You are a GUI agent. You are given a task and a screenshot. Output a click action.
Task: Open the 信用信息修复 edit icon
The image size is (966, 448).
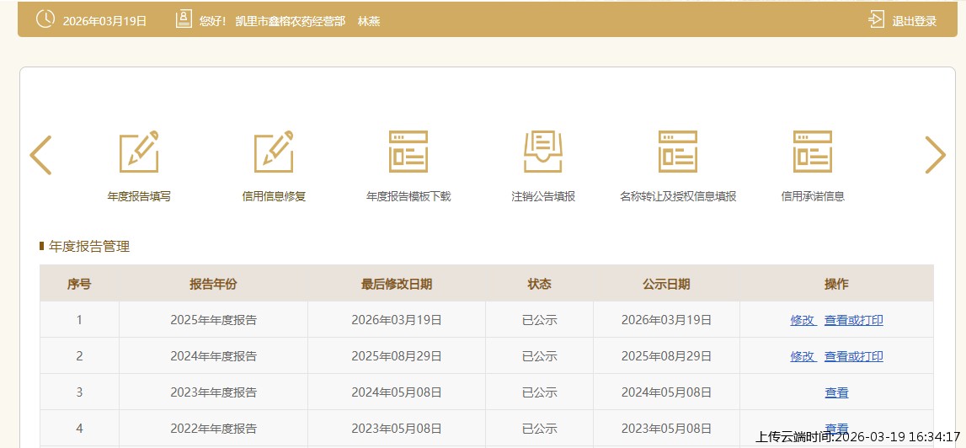[x=274, y=152]
